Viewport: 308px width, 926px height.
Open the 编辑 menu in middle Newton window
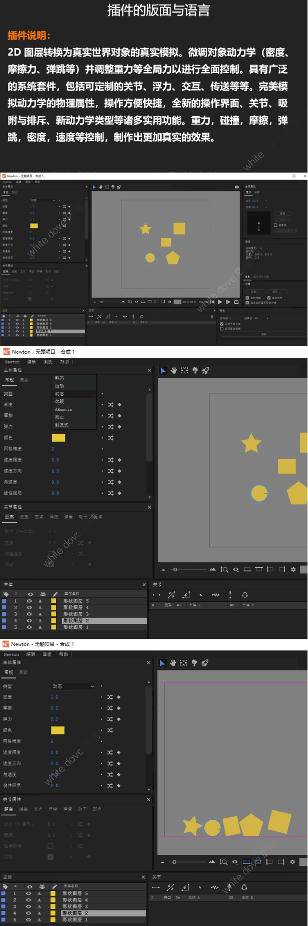click(32, 362)
